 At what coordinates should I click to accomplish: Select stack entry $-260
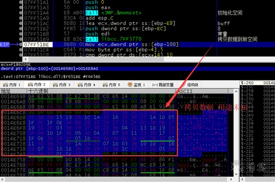[247, 83]
